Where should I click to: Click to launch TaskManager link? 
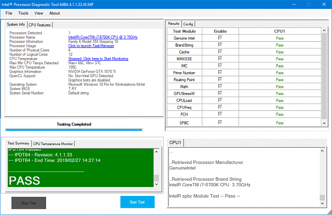point(91,46)
